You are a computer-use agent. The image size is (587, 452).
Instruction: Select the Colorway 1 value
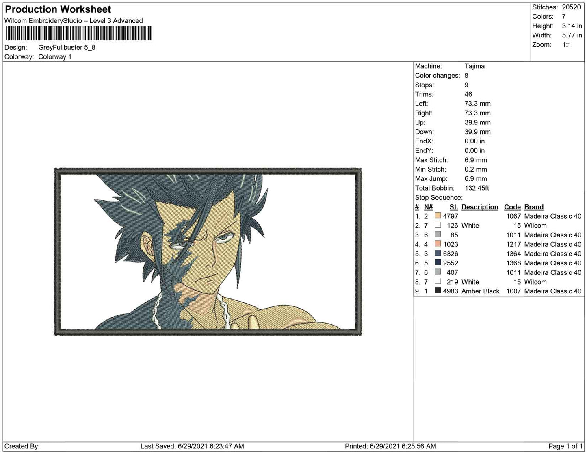click(x=55, y=57)
